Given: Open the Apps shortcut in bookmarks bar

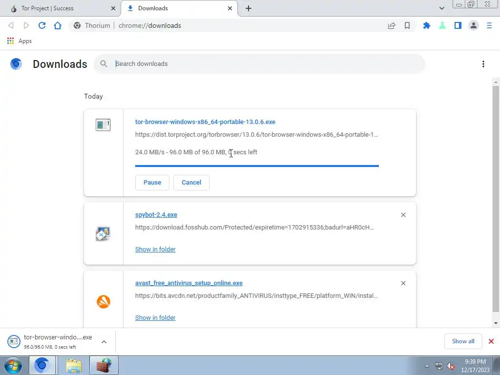Looking at the screenshot, I should [x=20, y=41].
